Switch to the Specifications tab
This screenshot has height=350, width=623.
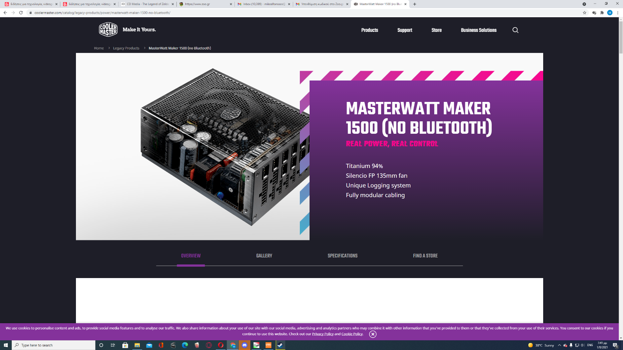point(342,256)
